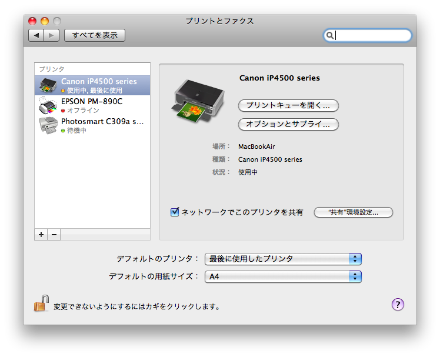
Task: Click the プリンタ list header
Action: pyautogui.click(x=52, y=69)
